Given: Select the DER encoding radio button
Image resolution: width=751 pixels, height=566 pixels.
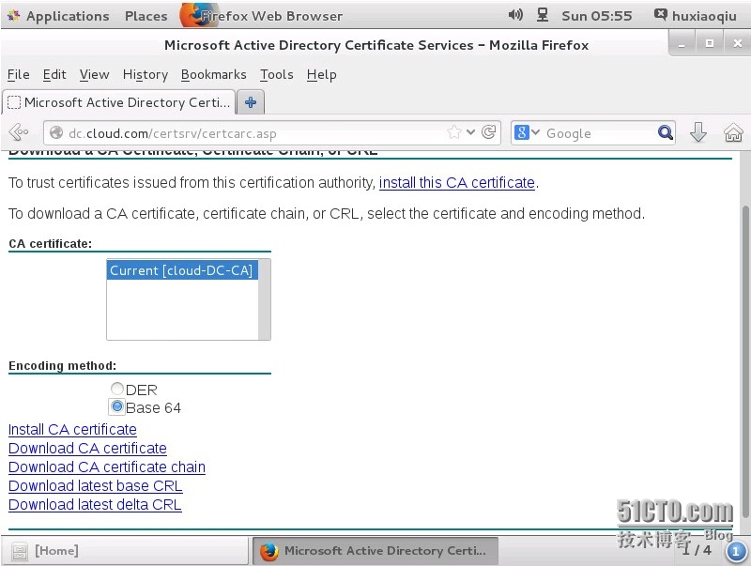Looking at the screenshot, I should tap(116, 389).
